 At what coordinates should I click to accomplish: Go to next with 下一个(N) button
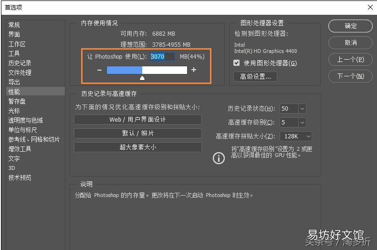(350, 76)
